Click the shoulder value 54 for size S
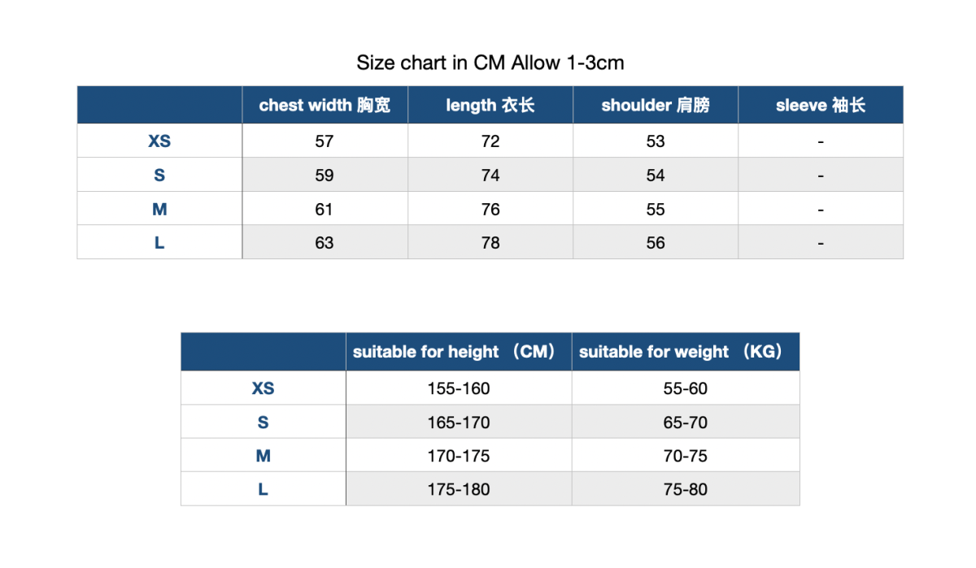 point(656,175)
